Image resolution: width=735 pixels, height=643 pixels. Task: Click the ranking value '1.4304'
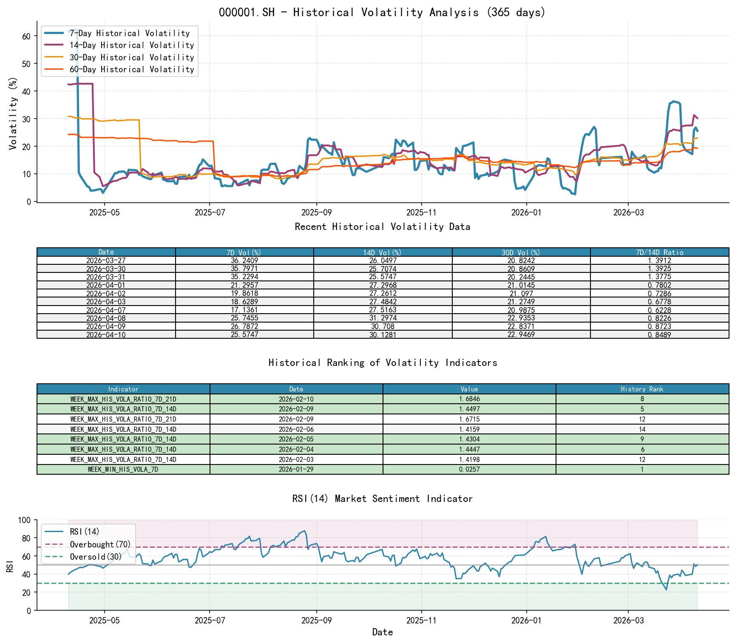click(469, 439)
